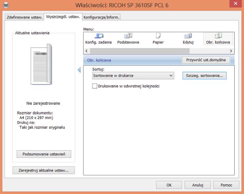Open Szczeg. sortowania... dialog

[x=204, y=75]
